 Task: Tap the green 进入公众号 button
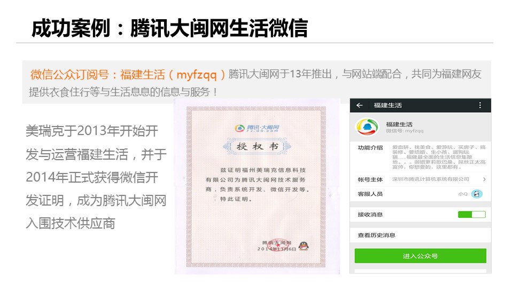(421, 256)
